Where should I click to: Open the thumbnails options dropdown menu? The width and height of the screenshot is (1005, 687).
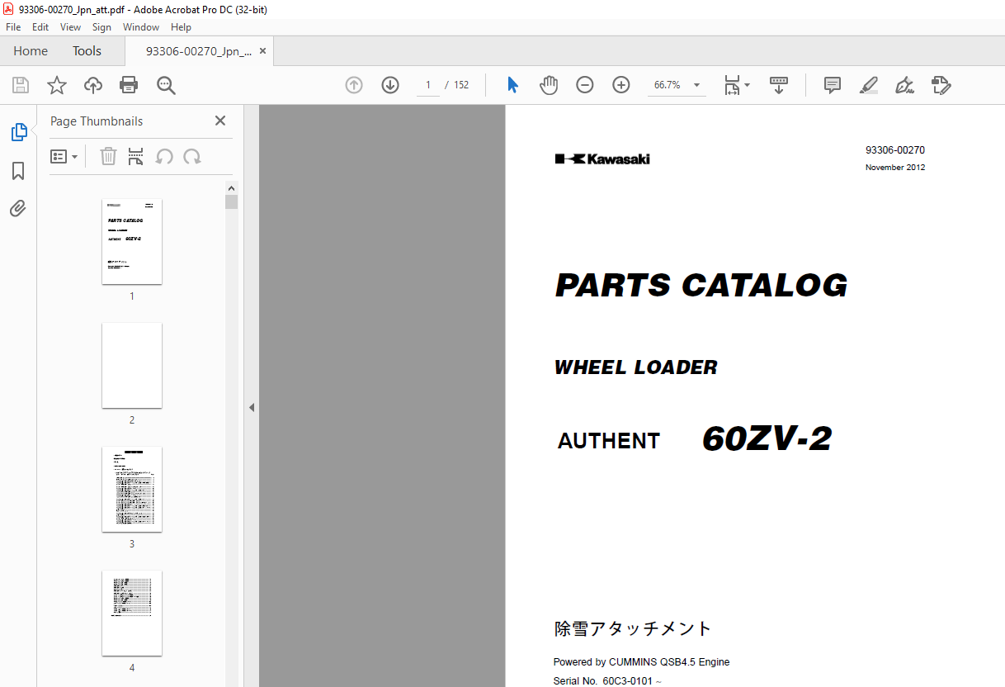(64, 157)
